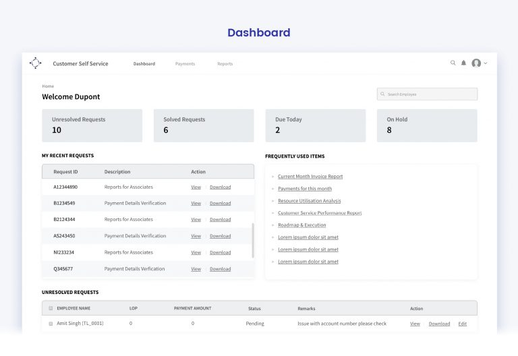518x356 pixels.
Task: View request Q345677
Action: point(196,269)
